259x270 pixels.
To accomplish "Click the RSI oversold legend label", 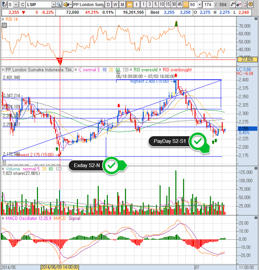I will (145, 70).
